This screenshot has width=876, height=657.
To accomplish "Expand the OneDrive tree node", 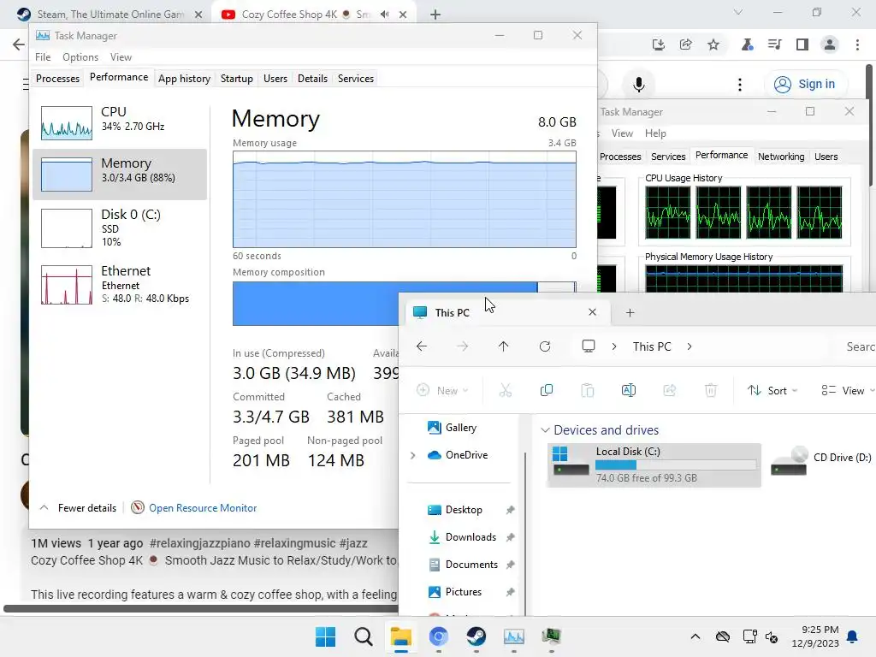I will [413, 455].
